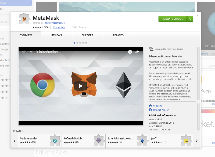Click the MyEtherWallet extension icon

(55, 140)
